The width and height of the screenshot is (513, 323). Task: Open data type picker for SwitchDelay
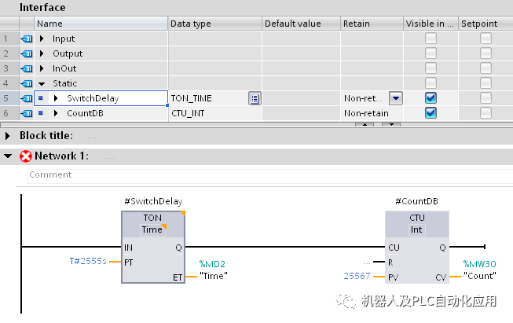pyautogui.click(x=255, y=98)
